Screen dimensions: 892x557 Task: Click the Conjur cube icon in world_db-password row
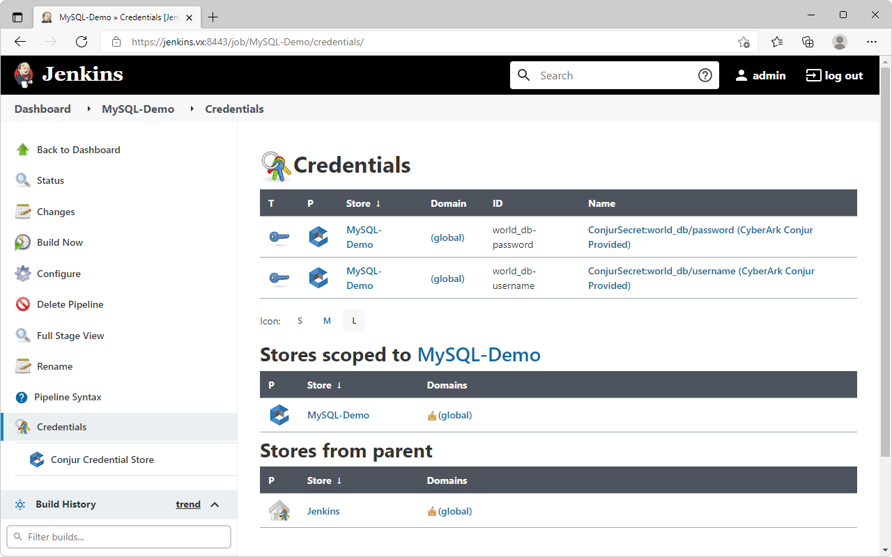(x=318, y=237)
